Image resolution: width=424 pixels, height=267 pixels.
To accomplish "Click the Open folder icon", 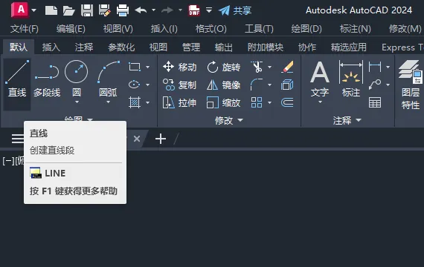I will point(68,10).
